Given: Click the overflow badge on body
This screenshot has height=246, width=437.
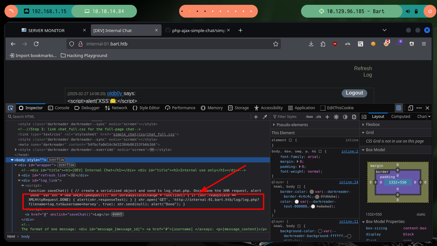Looking at the screenshot, I should [57, 160].
